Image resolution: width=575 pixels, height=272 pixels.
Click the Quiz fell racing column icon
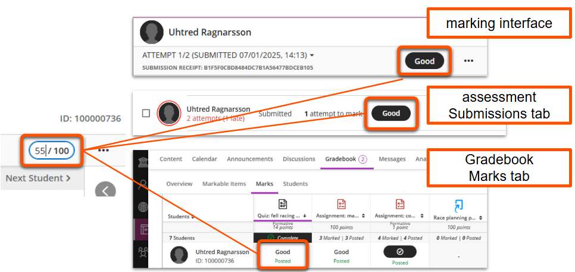(x=283, y=204)
